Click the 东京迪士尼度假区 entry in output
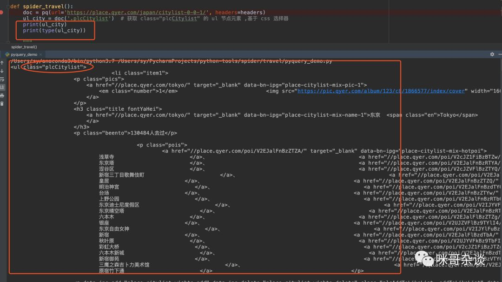The height and width of the screenshot is (282, 502). [x=119, y=205]
